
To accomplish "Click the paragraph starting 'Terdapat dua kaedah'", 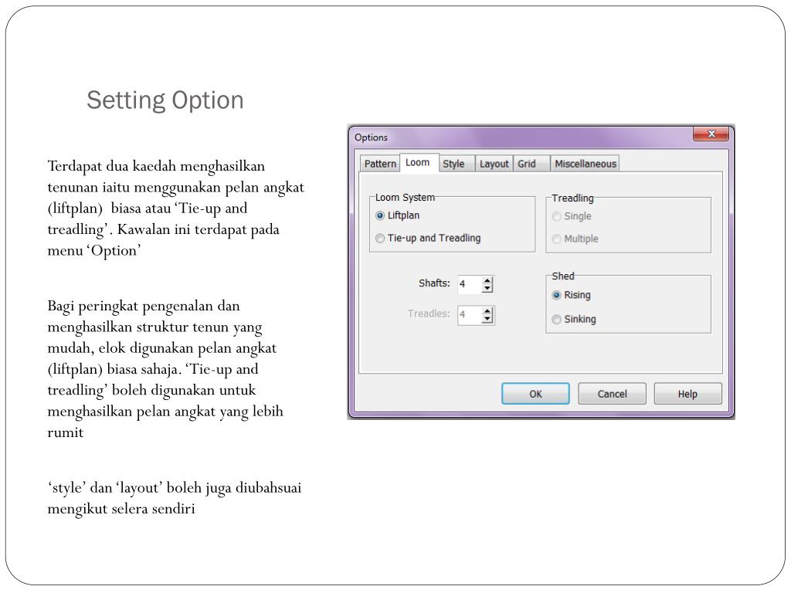I will [x=175, y=208].
